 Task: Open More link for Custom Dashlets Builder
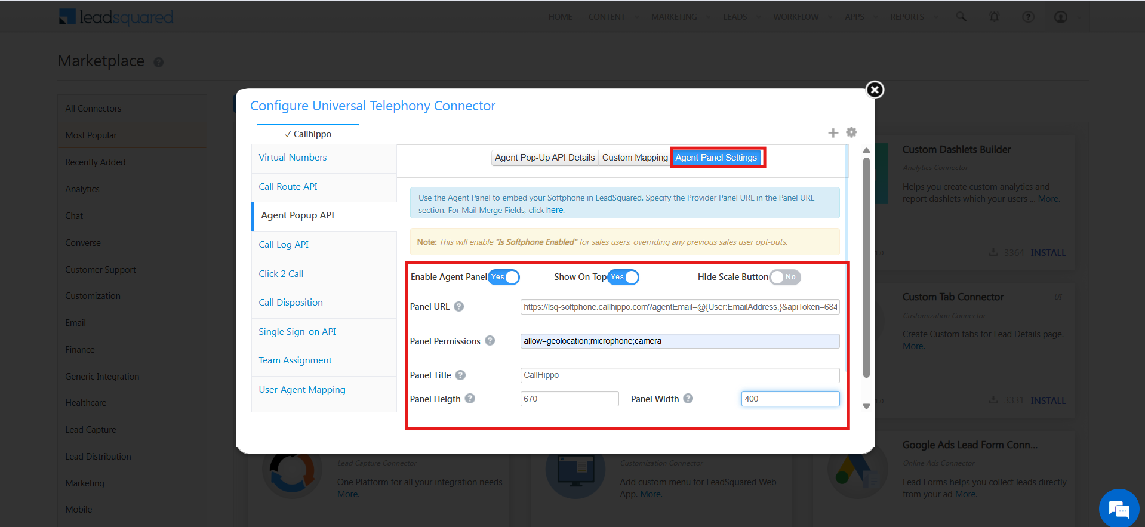tap(1048, 199)
